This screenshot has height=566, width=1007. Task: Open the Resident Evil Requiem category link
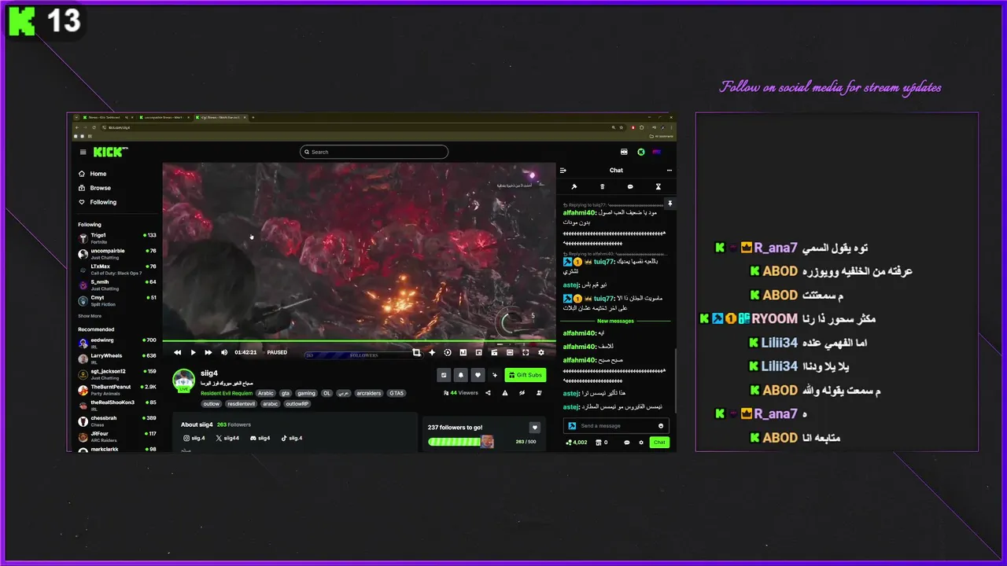[227, 393]
